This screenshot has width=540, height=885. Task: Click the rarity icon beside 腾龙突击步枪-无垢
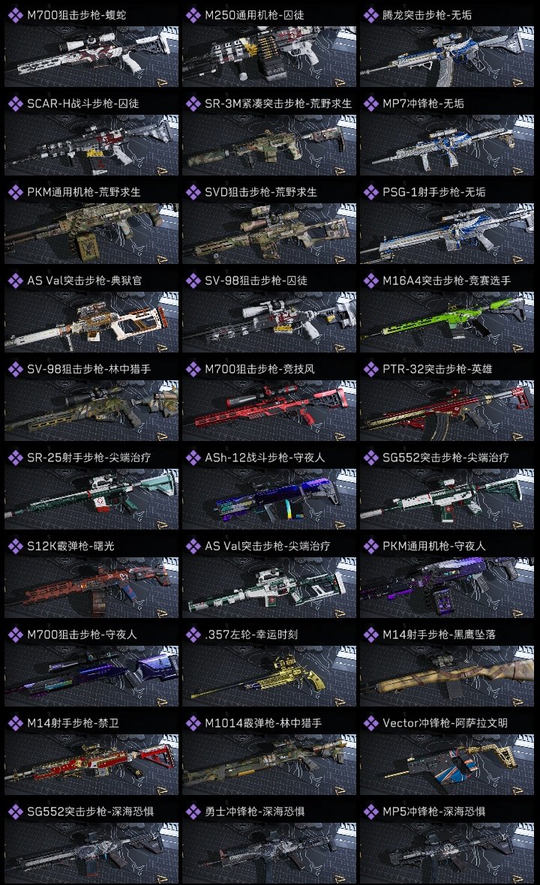click(x=370, y=15)
